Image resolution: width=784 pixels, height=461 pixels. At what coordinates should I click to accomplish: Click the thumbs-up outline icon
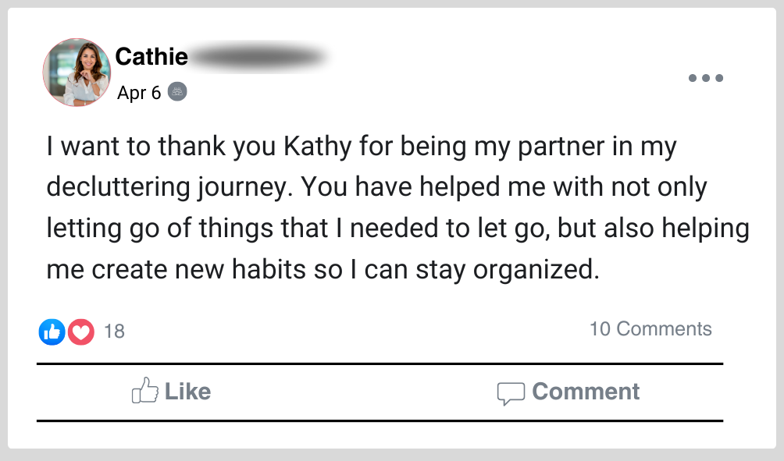(145, 391)
